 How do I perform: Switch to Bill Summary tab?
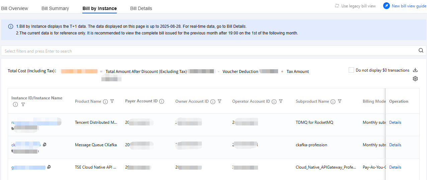coord(55,8)
